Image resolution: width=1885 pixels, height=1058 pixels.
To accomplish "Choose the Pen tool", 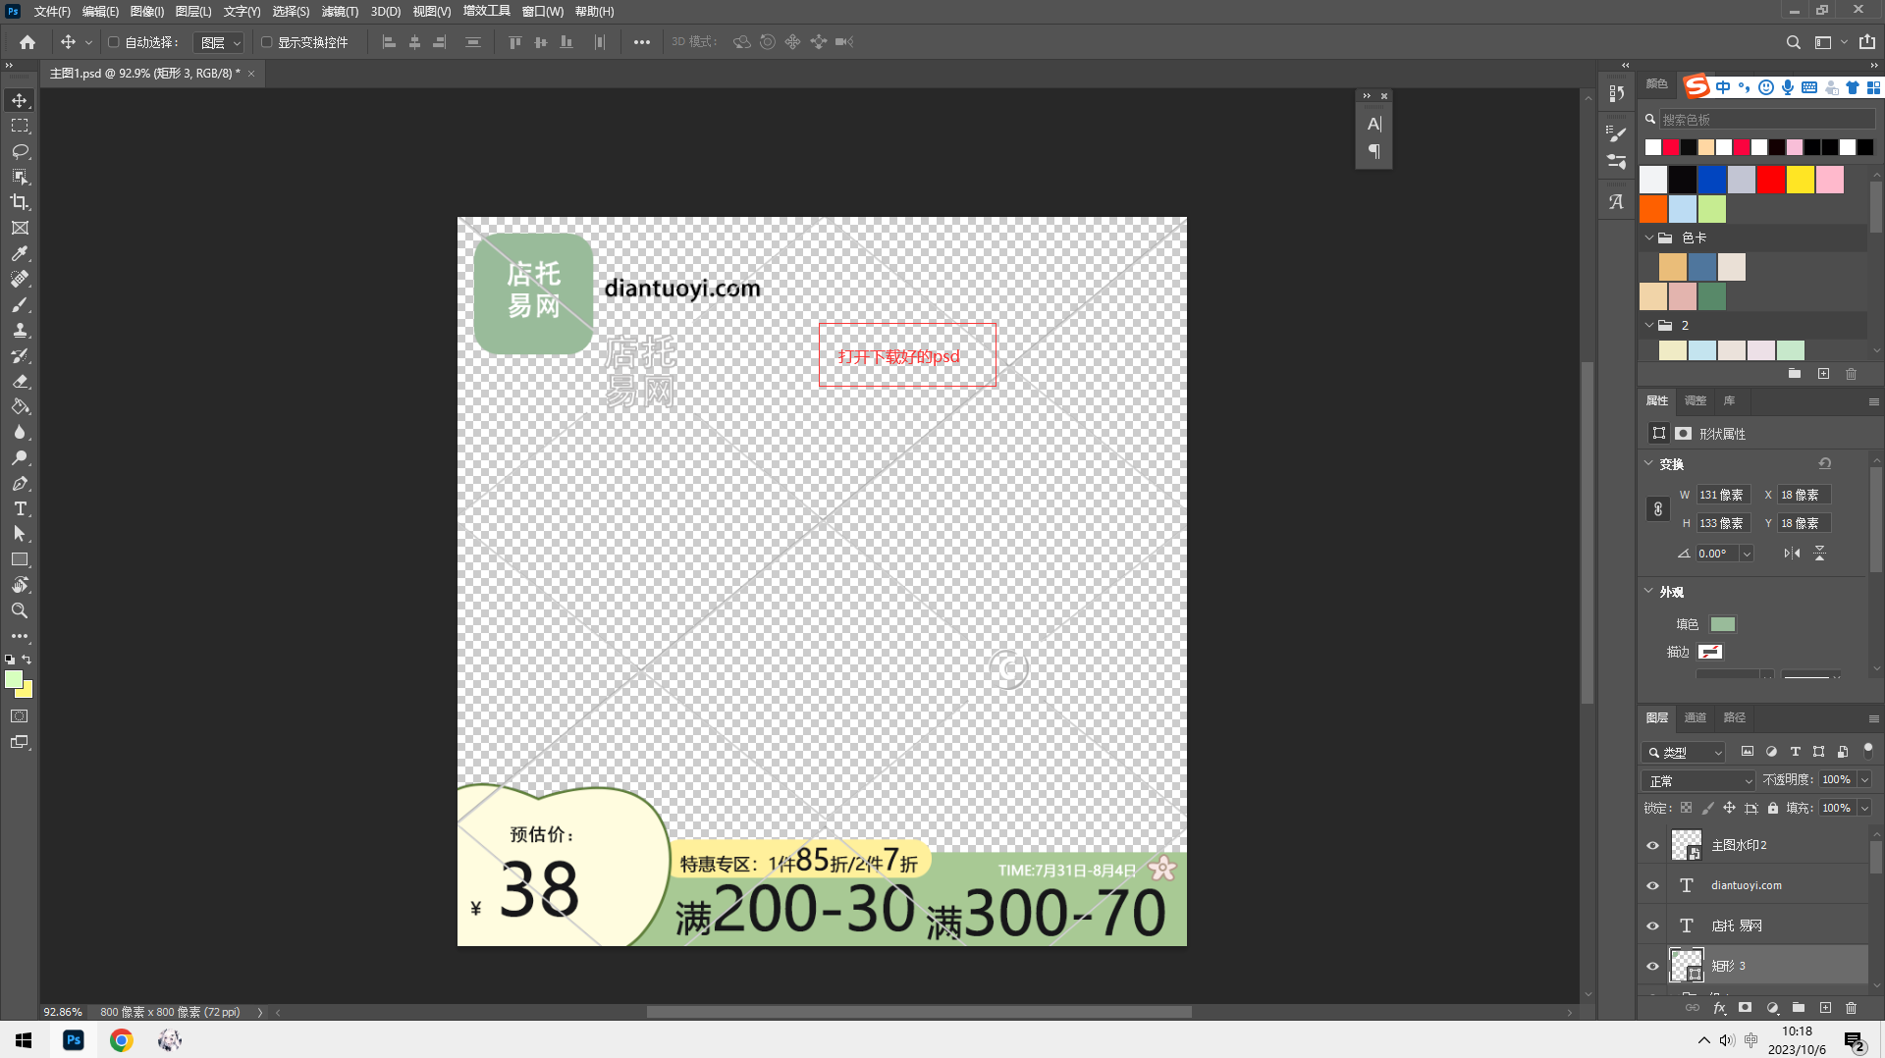I will 20,483.
